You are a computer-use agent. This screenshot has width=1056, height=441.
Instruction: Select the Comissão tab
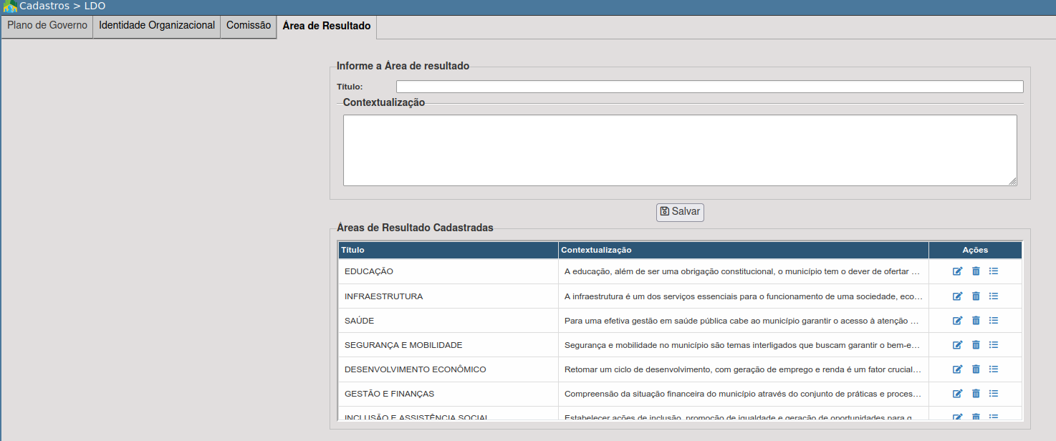[249, 26]
